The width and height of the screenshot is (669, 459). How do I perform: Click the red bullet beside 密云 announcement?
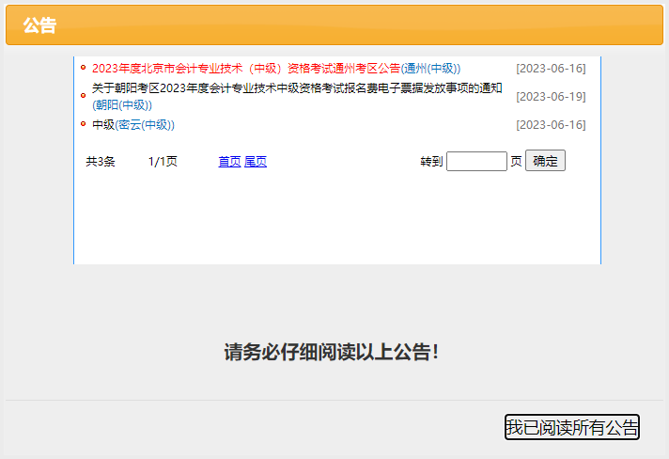(x=83, y=125)
